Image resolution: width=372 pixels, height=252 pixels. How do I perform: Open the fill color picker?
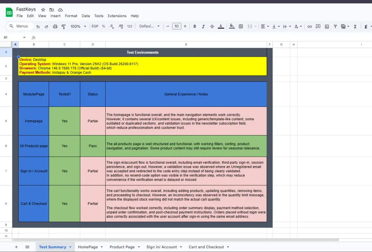[x=232, y=26]
